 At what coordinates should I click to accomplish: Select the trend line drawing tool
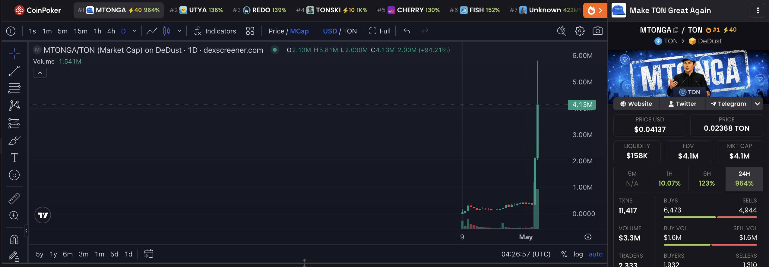[x=14, y=71]
